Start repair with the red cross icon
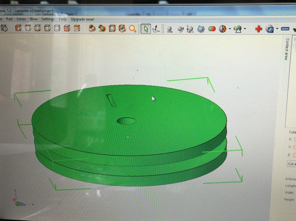 258,29
